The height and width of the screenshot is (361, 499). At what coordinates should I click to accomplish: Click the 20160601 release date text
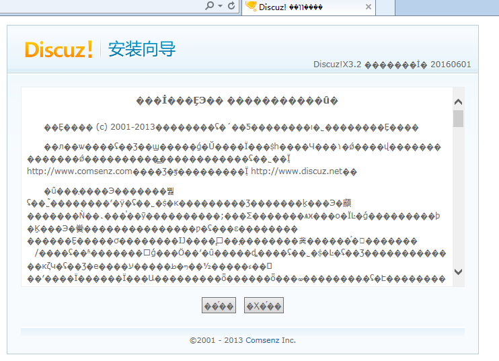(451, 65)
